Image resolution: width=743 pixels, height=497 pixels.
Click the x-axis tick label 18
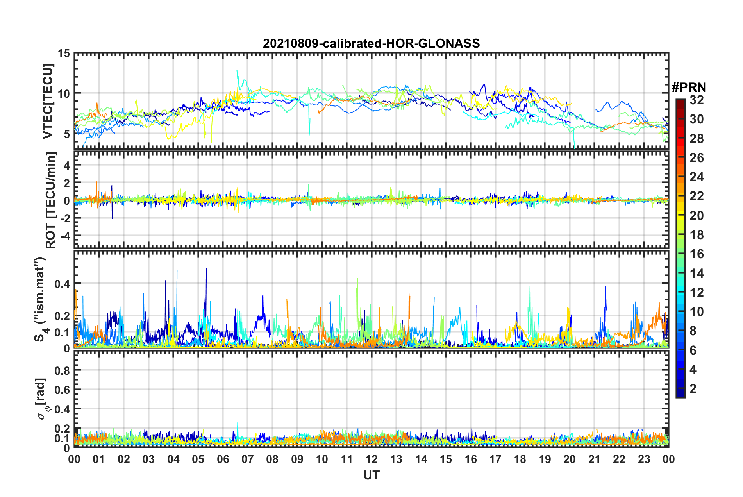[520, 459]
